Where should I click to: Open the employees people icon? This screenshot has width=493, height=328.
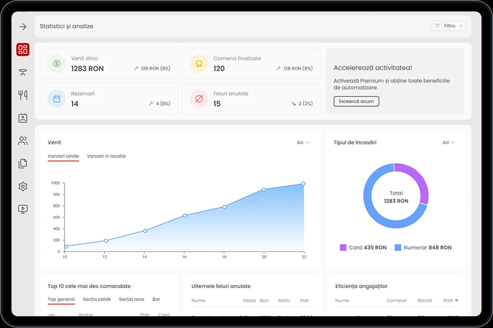click(23, 141)
